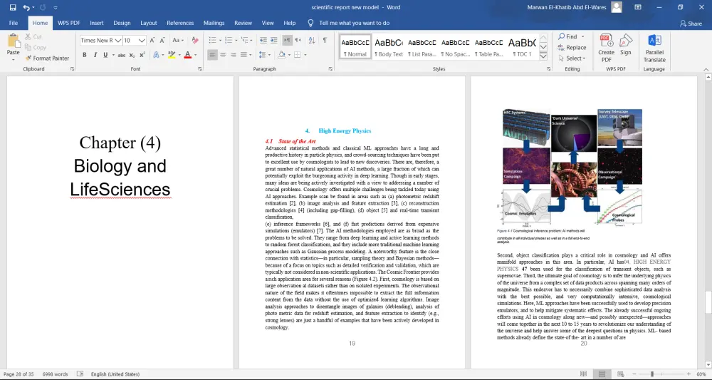The height and width of the screenshot is (380, 712).
Task: Clear all formatting
Action: [195, 41]
